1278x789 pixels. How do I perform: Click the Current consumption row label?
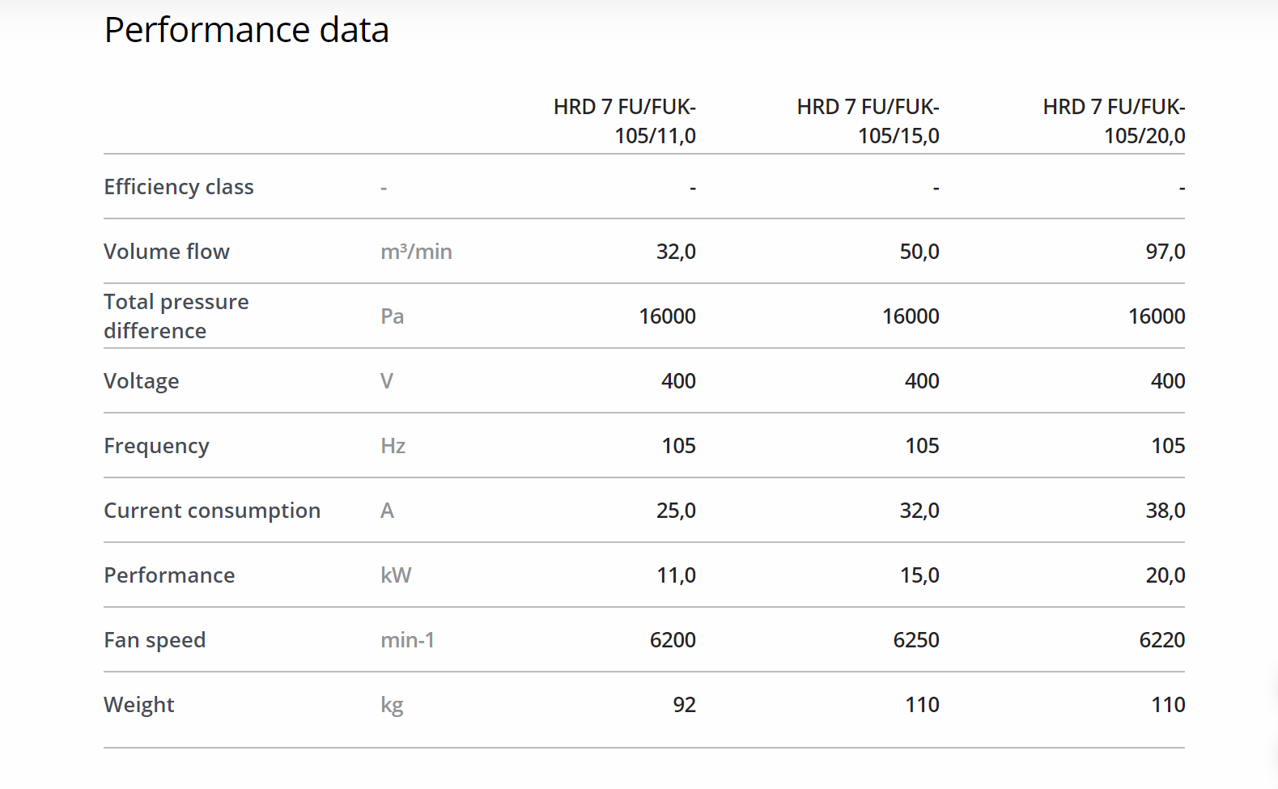[x=212, y=511]
